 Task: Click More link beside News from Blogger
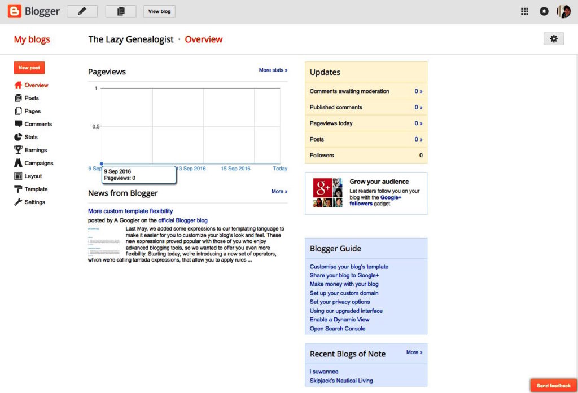click(x=279, y=192)
